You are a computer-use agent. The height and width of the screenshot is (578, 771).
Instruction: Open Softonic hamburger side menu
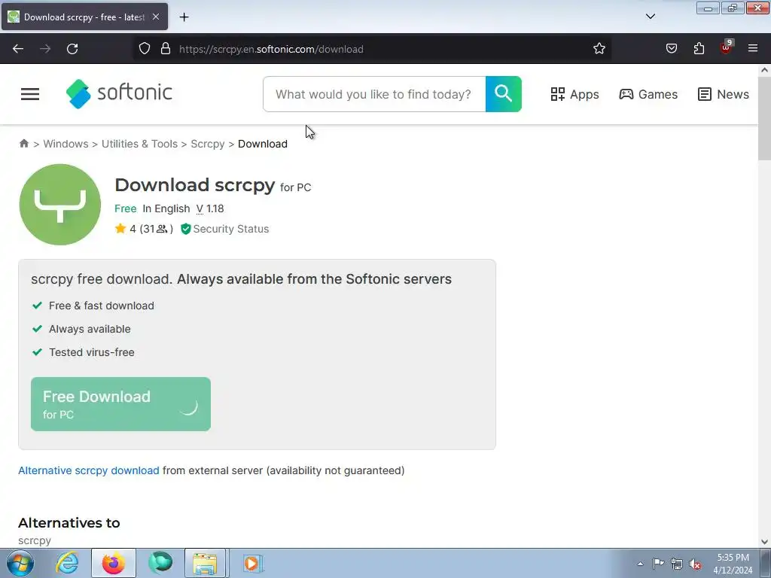(x=30, y=94)
